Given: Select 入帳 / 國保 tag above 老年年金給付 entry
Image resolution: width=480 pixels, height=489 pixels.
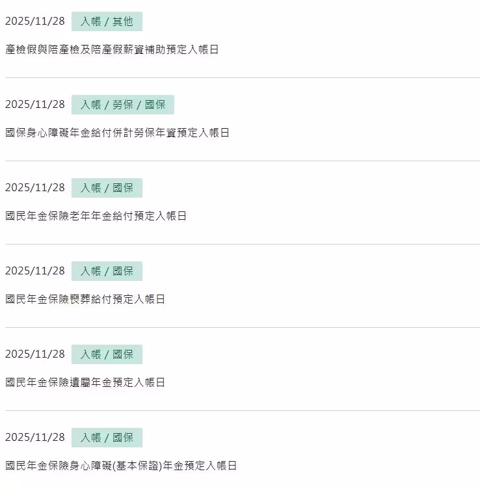Looking at the screenshot, I should click(x=107, y=188).
